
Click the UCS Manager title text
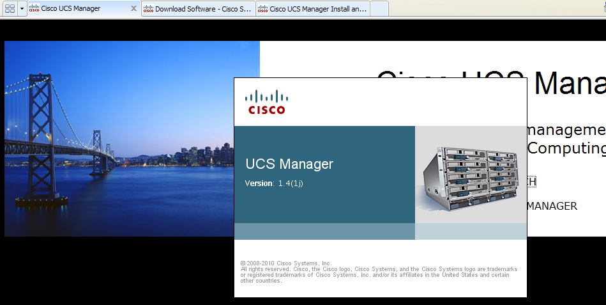(x=289, y=164)
